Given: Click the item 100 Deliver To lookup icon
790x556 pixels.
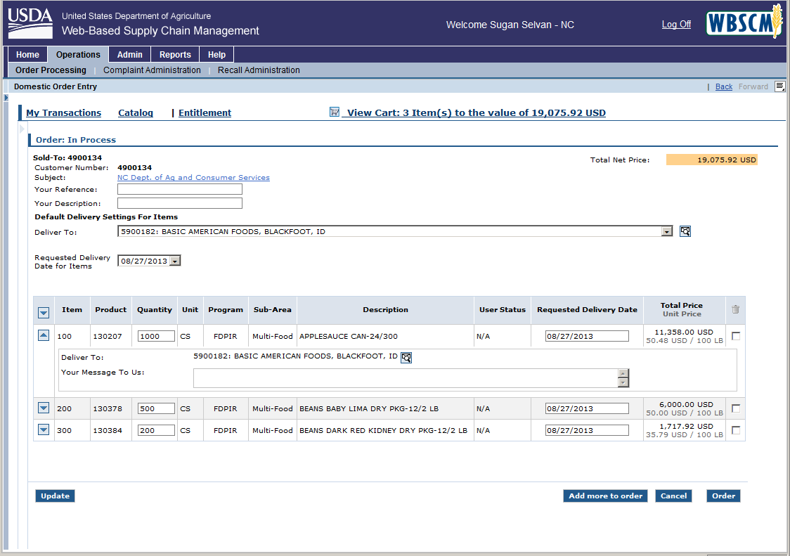Looking at the screenshot, I should click(x=406, y=358).
